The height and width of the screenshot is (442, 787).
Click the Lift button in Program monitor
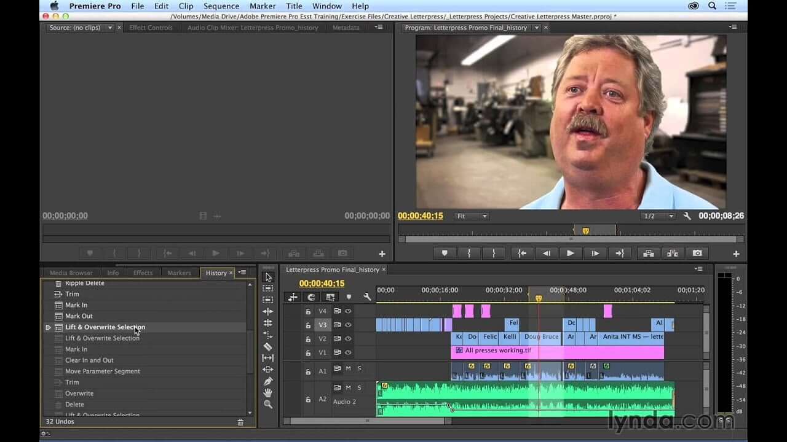point(648,253)
